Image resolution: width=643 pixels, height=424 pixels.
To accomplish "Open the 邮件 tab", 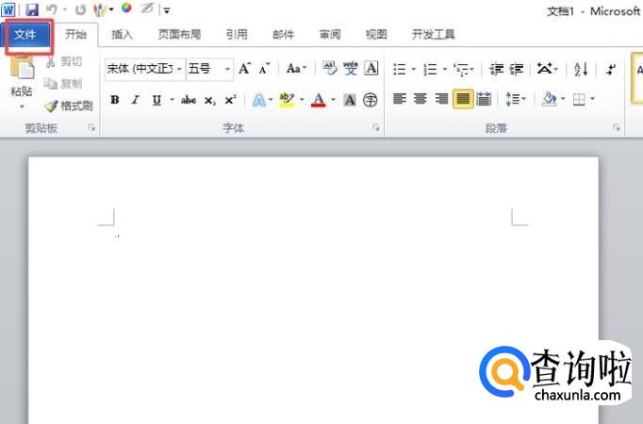I will tap(284, 35).
